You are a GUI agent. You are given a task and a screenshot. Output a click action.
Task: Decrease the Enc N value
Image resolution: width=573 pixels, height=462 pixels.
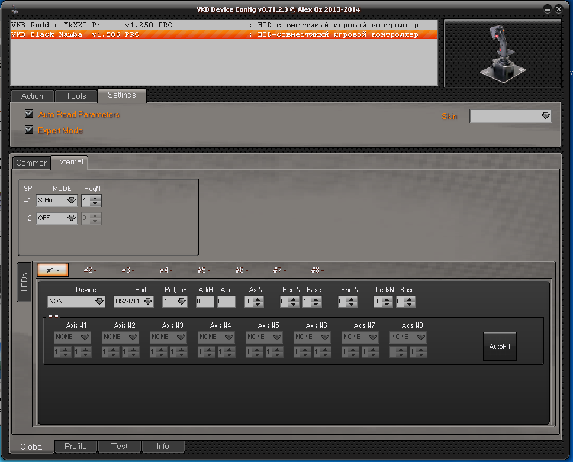(x=352, y=305)
